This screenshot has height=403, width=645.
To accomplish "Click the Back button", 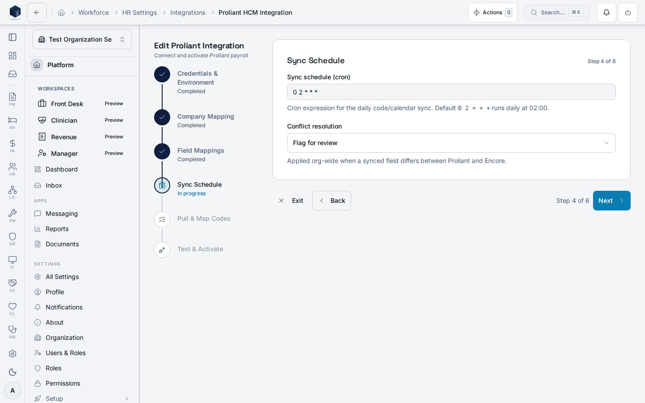I will (331, 201).
